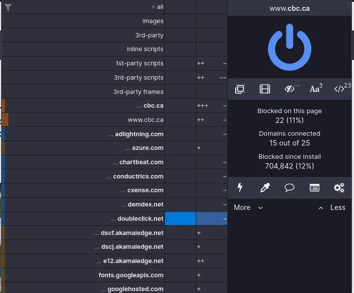Toggle block remote fonts Aa icon
This screenshot has width=354, height=293.
[316, 88]
